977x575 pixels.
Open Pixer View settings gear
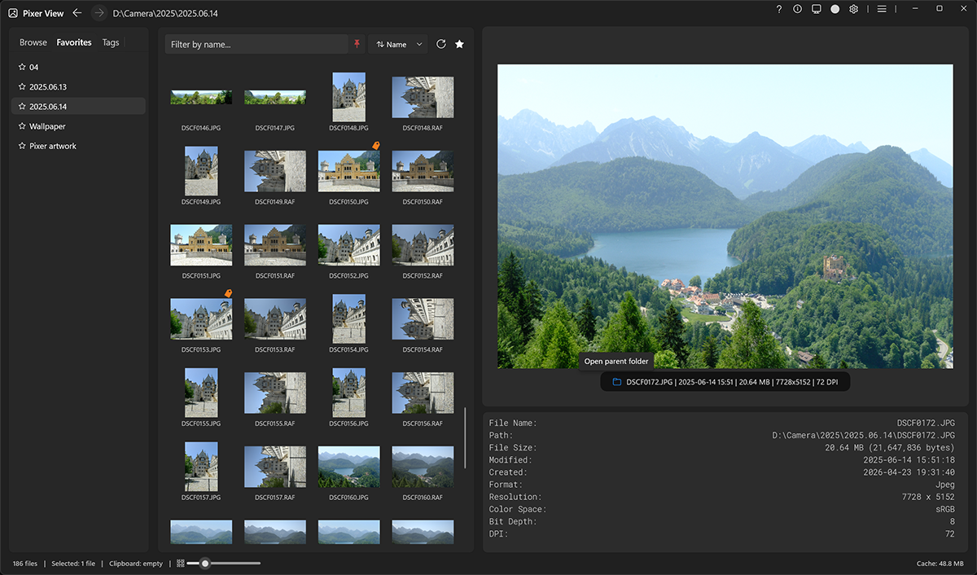(853, 9)
